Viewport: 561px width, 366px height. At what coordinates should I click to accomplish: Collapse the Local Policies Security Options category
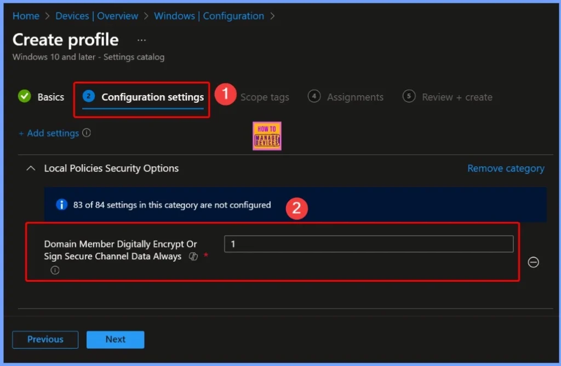click(x=31, y=169)
